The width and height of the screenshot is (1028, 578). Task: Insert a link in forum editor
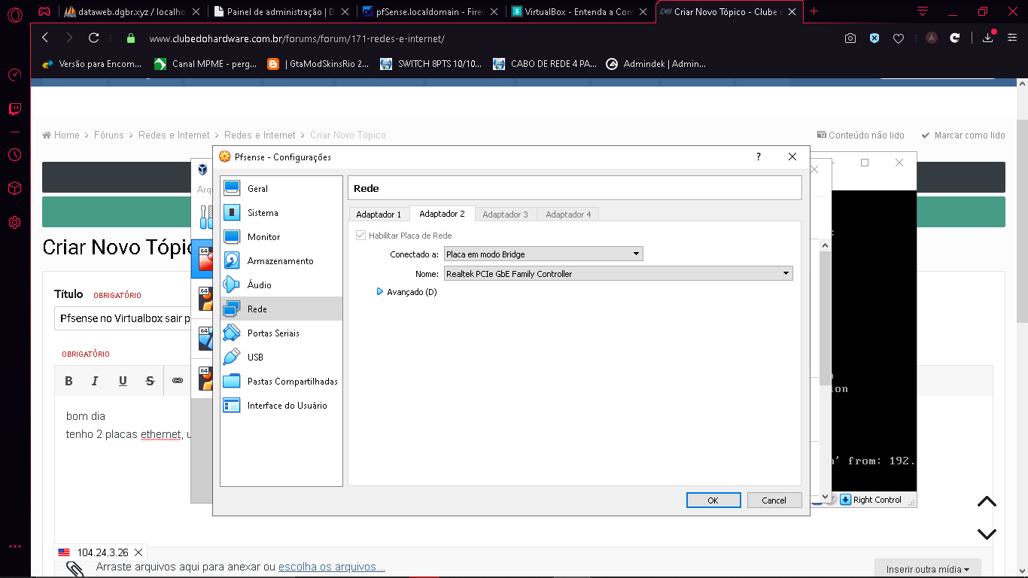click(178, 381)
